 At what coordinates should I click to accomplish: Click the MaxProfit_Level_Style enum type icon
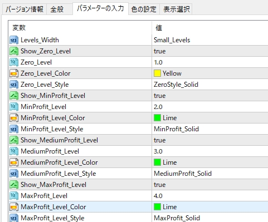tap(14, 218)
